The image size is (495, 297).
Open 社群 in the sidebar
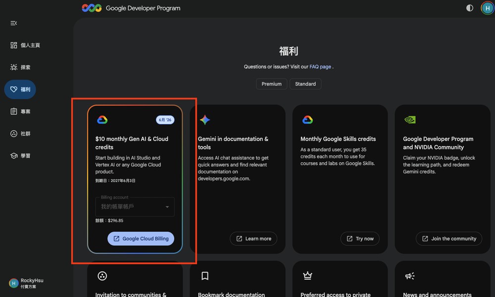[x=20, y=134]
